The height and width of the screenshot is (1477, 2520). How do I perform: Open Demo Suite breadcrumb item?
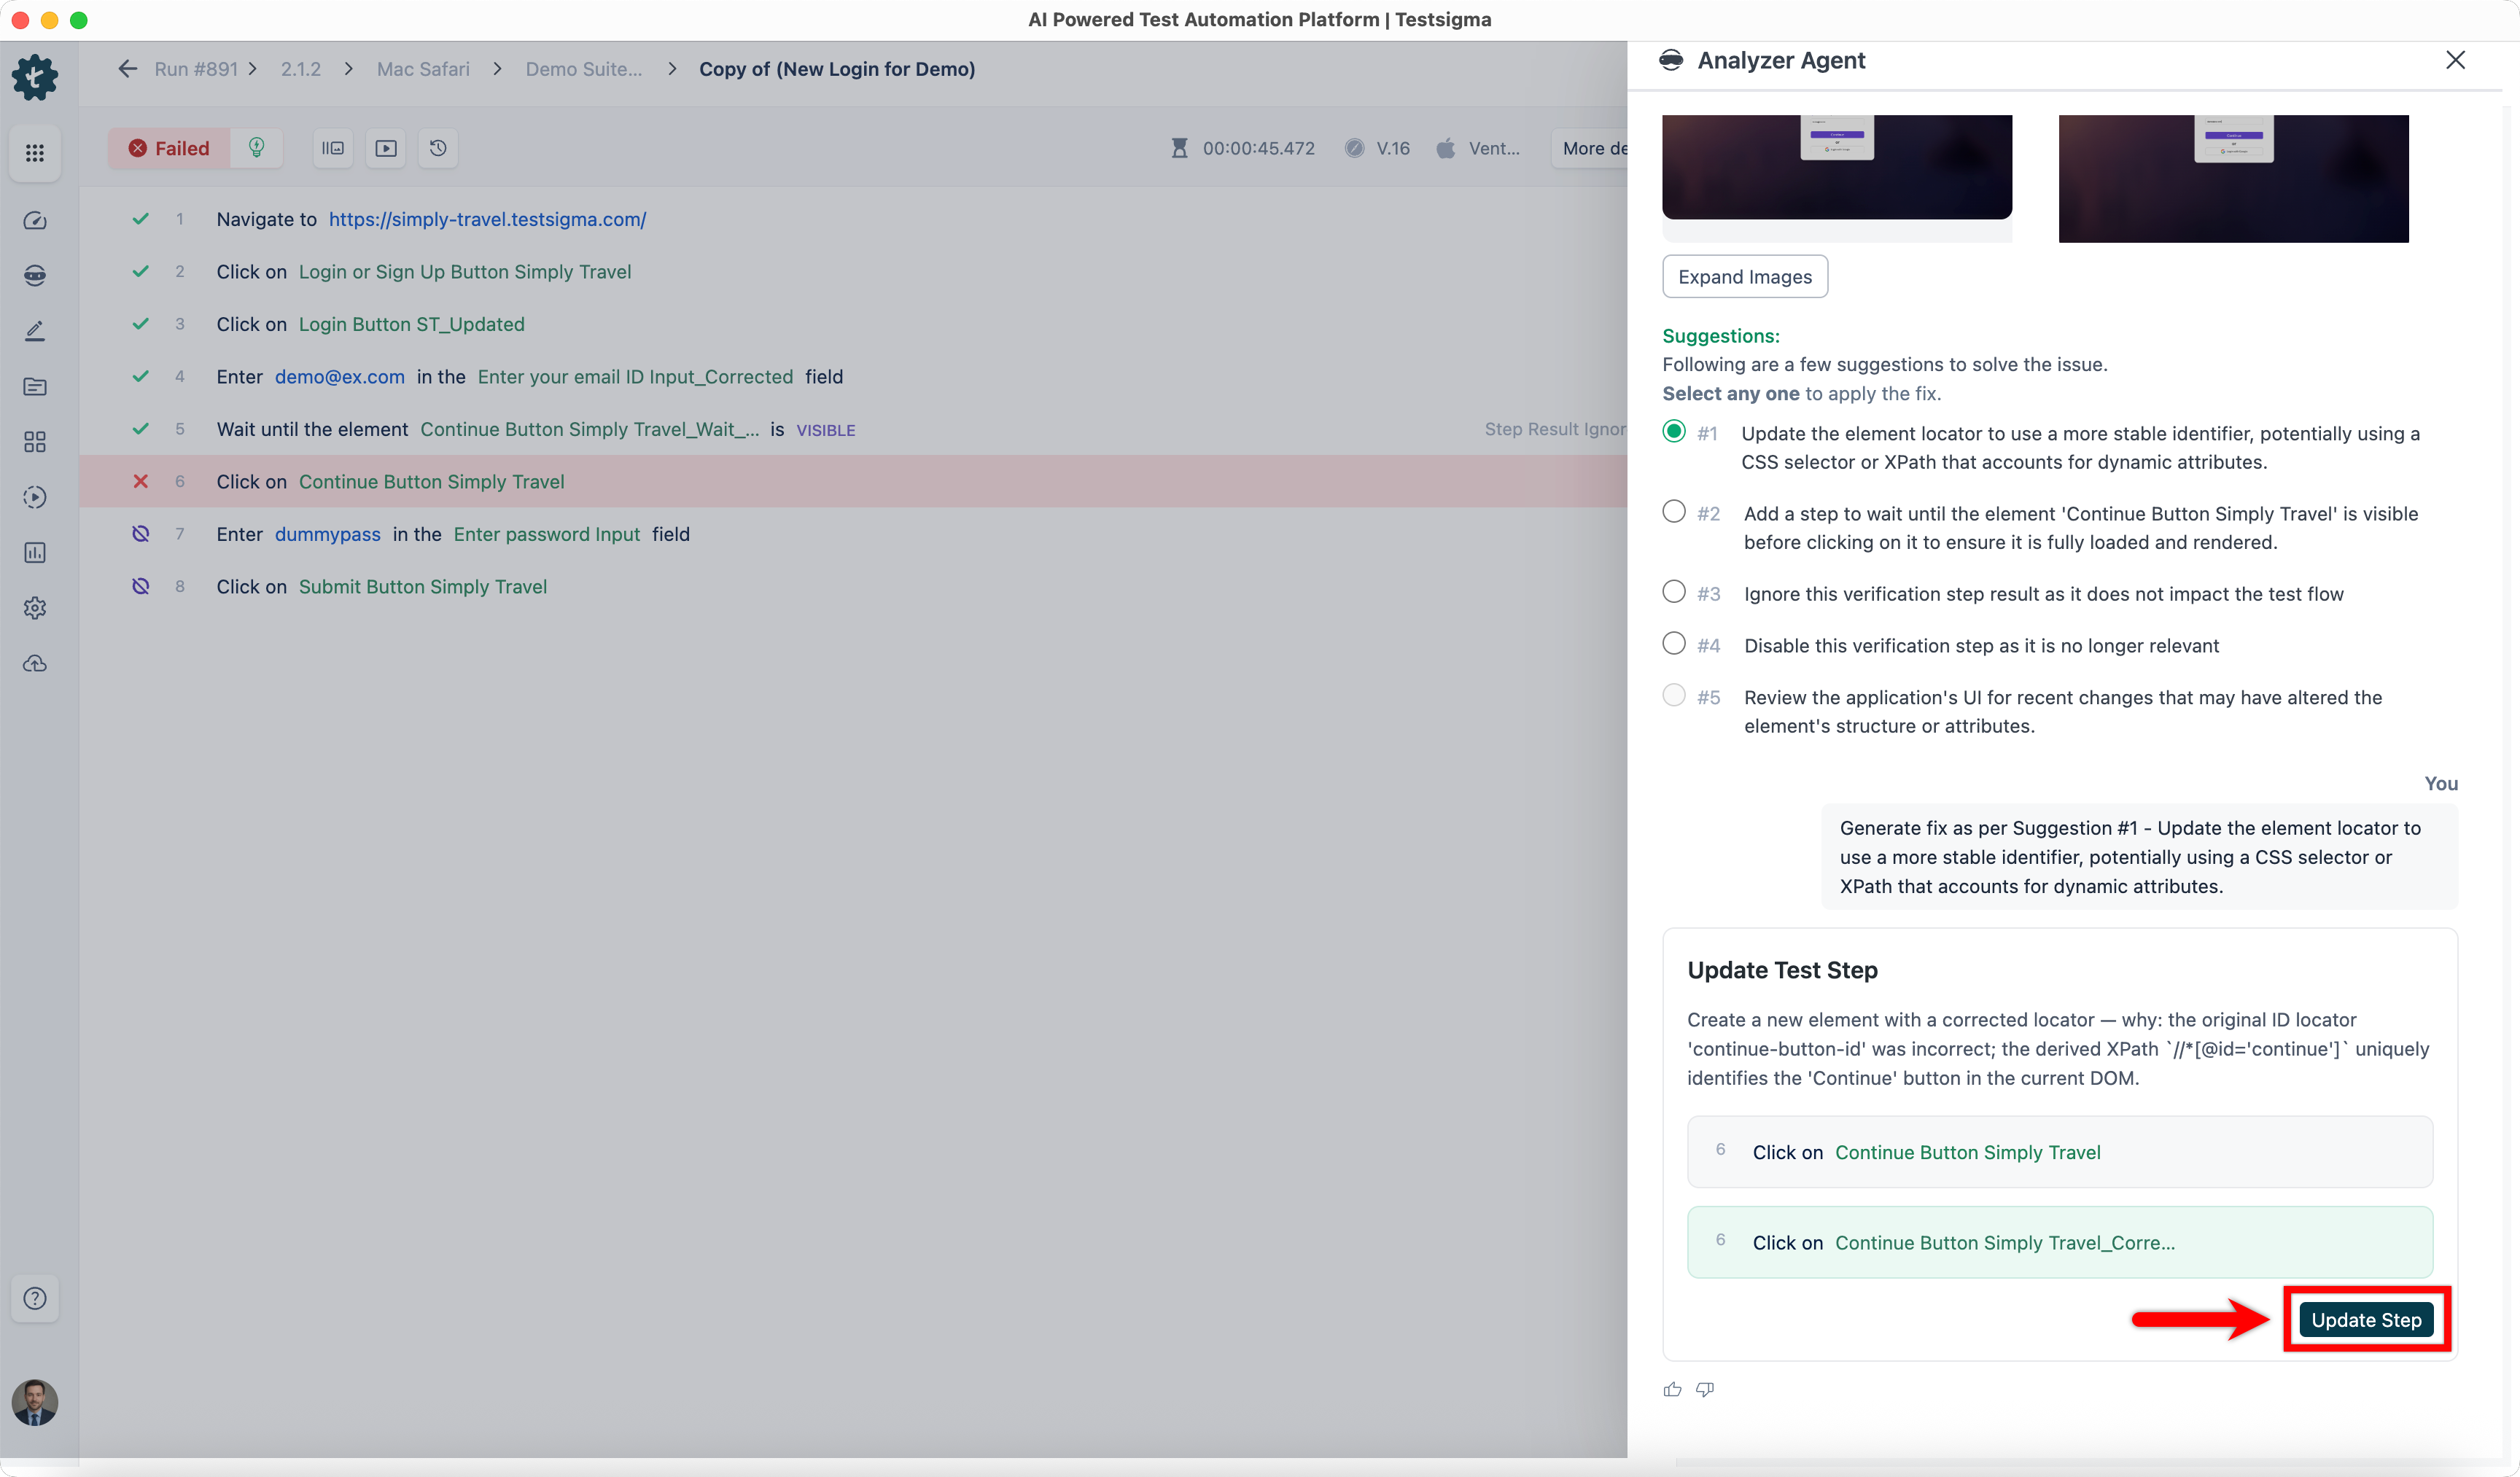584,69
